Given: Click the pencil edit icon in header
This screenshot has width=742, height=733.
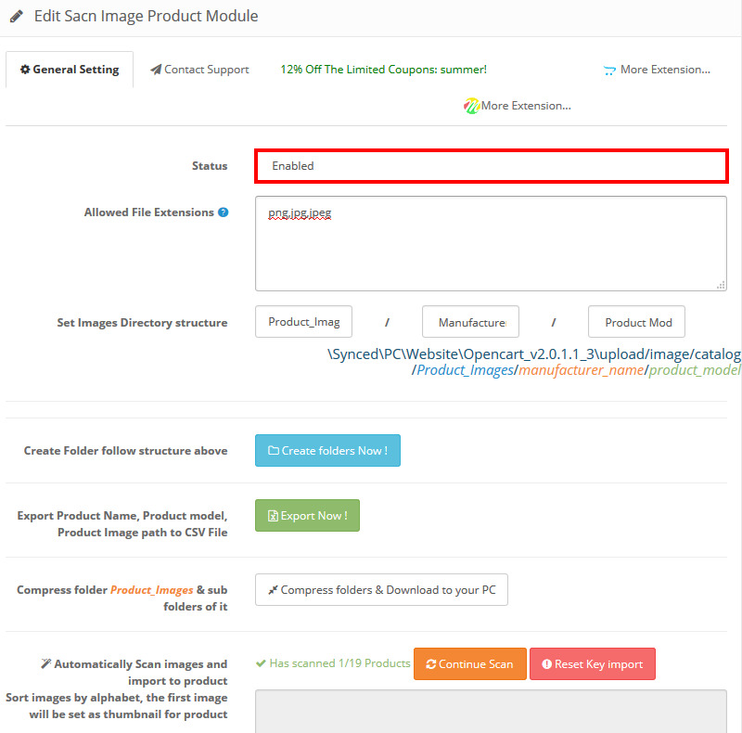Looking at the screenshot, I should pos(17,17).
